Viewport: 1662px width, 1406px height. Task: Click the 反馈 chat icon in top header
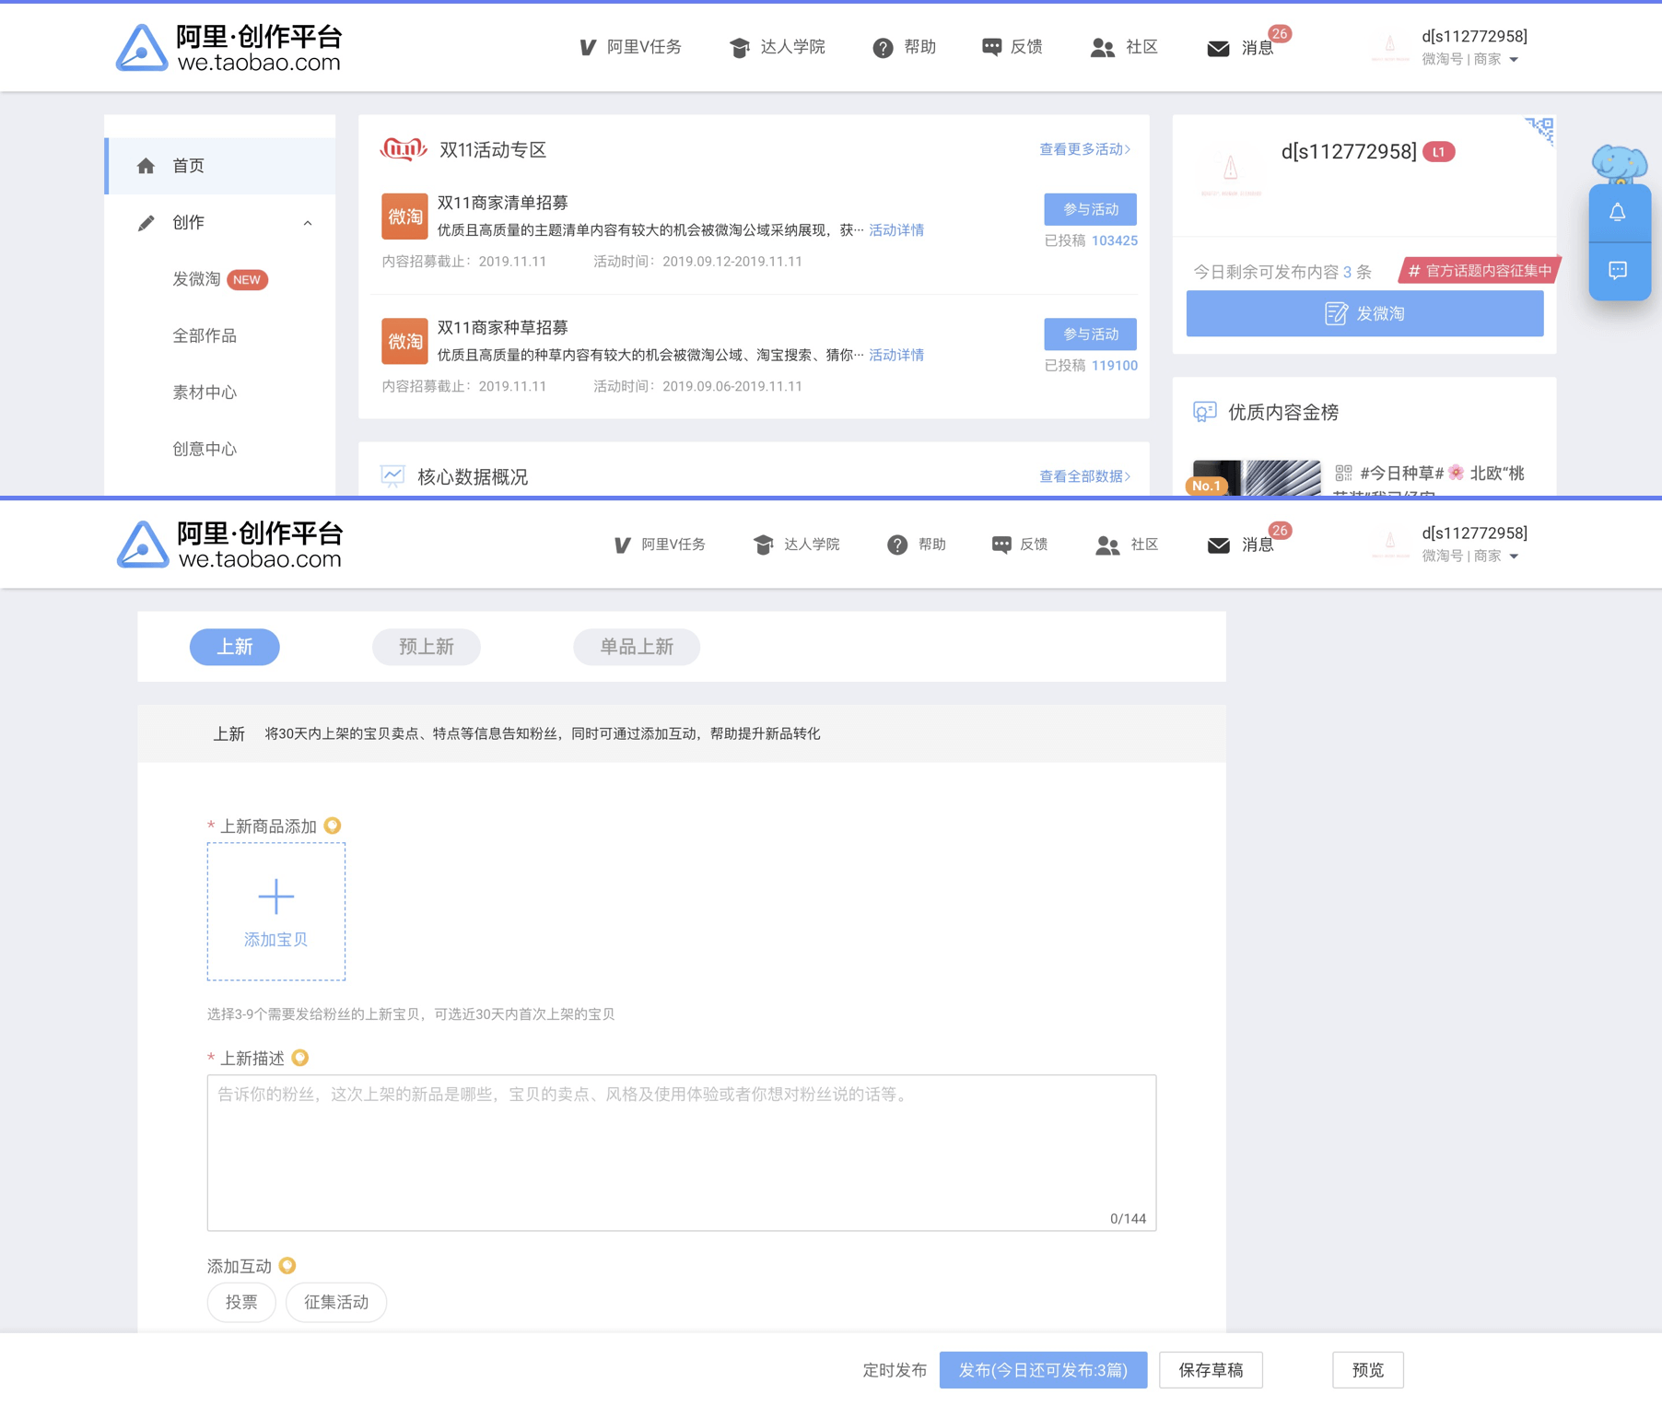tap(991, 47)
